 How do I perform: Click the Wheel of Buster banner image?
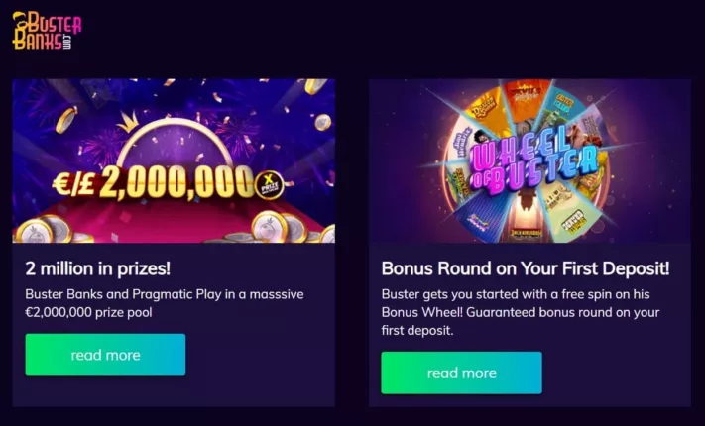point(529,160)
